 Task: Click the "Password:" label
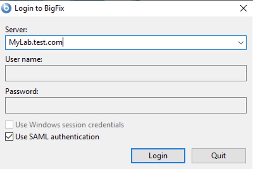(22, 91)
